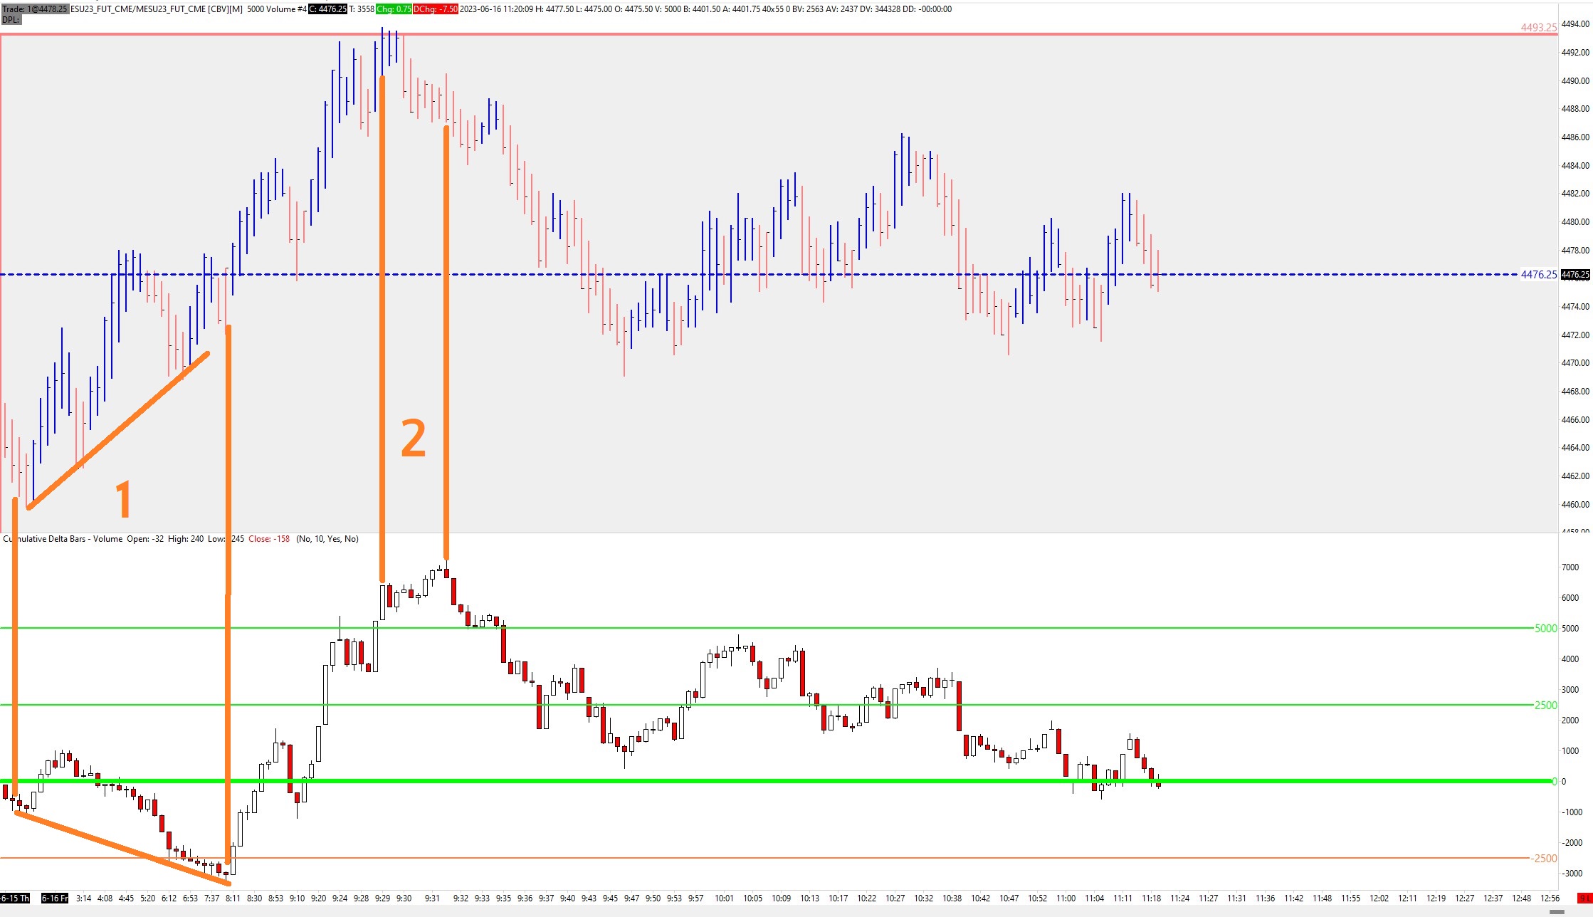Click the 'DPL:' label under trade header
The width and height of the screenshot is (1593, 917).
point(11,20)
